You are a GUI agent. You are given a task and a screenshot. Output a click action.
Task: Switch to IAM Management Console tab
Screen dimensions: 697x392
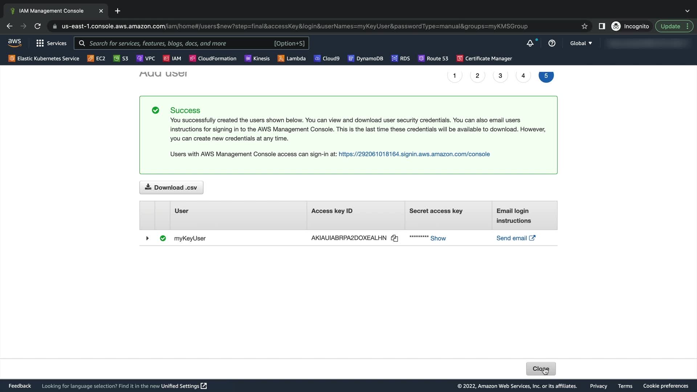click(51, 11)
